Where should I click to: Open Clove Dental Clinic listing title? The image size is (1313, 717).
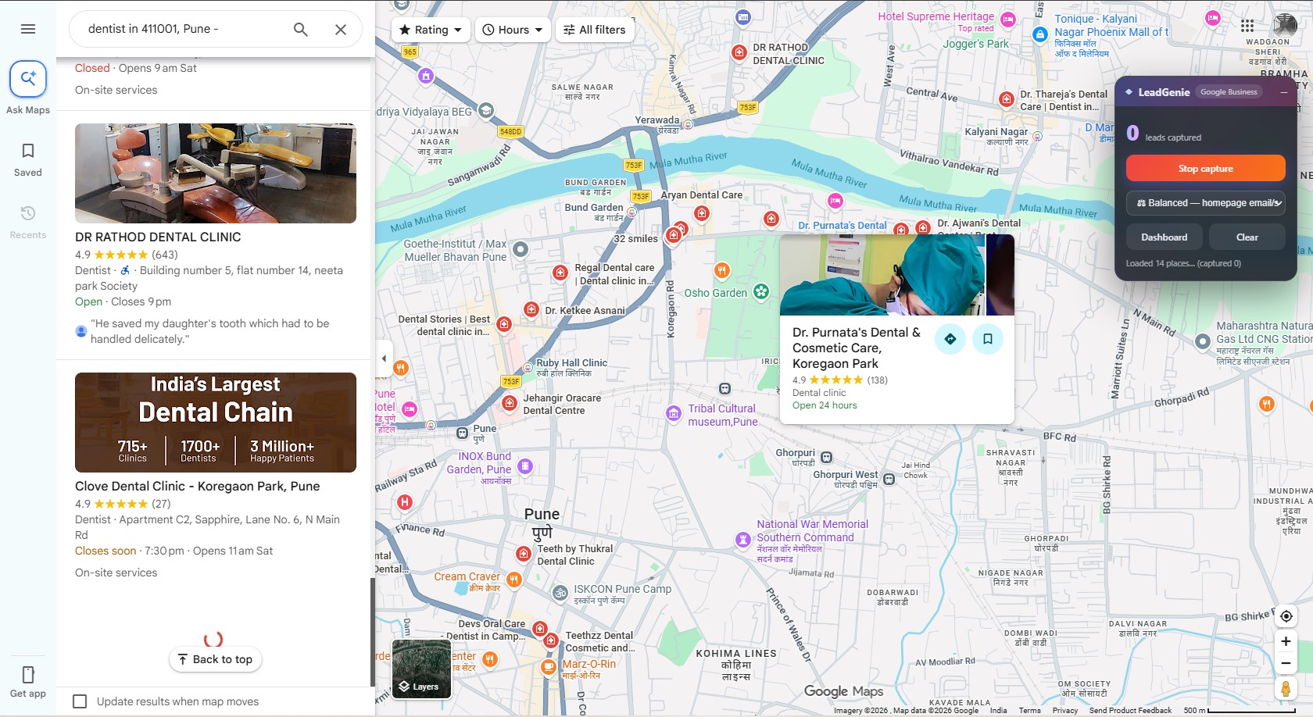click(198, 486)
